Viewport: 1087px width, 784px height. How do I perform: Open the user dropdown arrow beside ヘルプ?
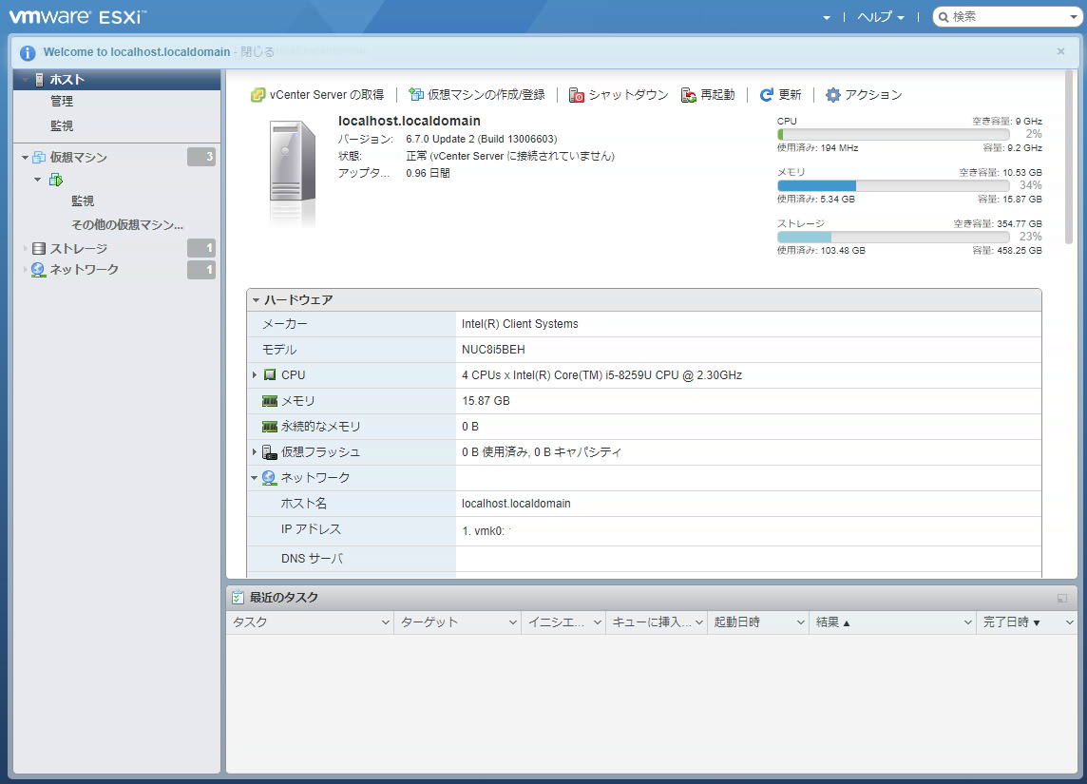827,18
